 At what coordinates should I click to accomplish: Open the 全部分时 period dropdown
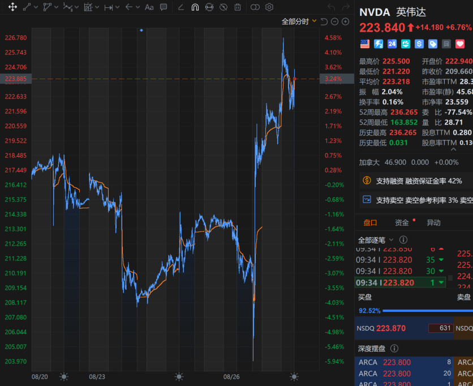click(299, 22)
